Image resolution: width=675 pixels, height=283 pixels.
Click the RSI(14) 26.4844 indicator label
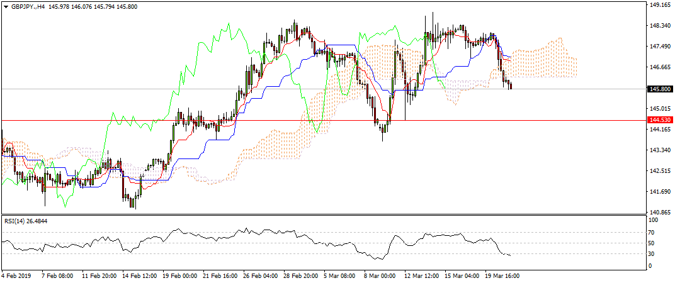coord(26,221)
